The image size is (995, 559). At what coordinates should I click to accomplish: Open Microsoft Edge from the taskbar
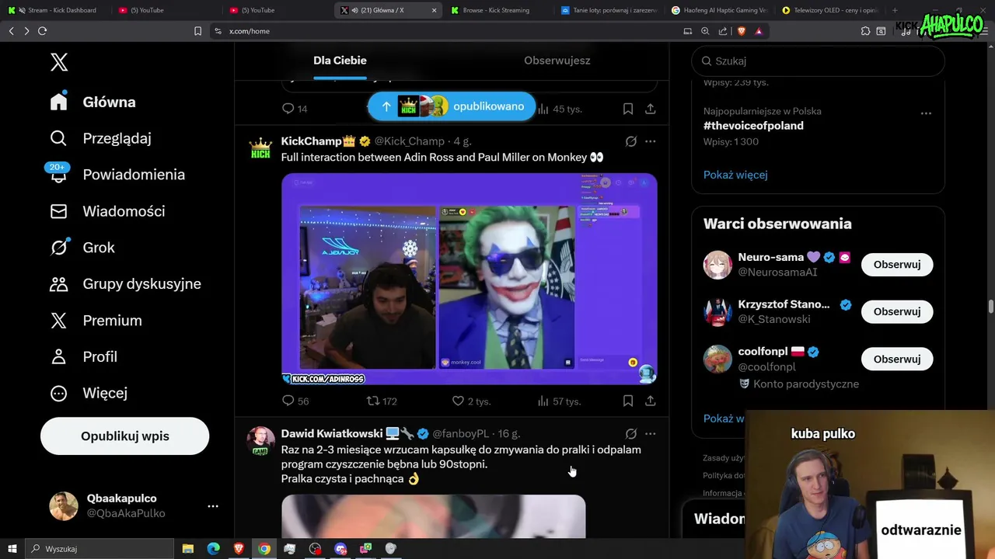pos(213,549)
